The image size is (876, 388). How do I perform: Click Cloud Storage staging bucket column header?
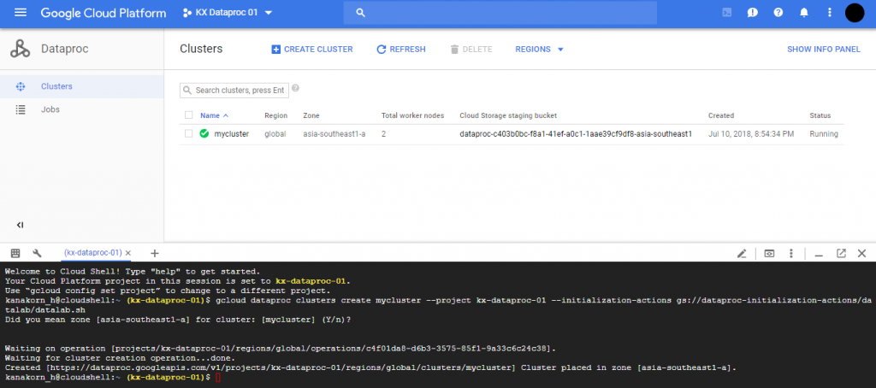pos(508,115)
